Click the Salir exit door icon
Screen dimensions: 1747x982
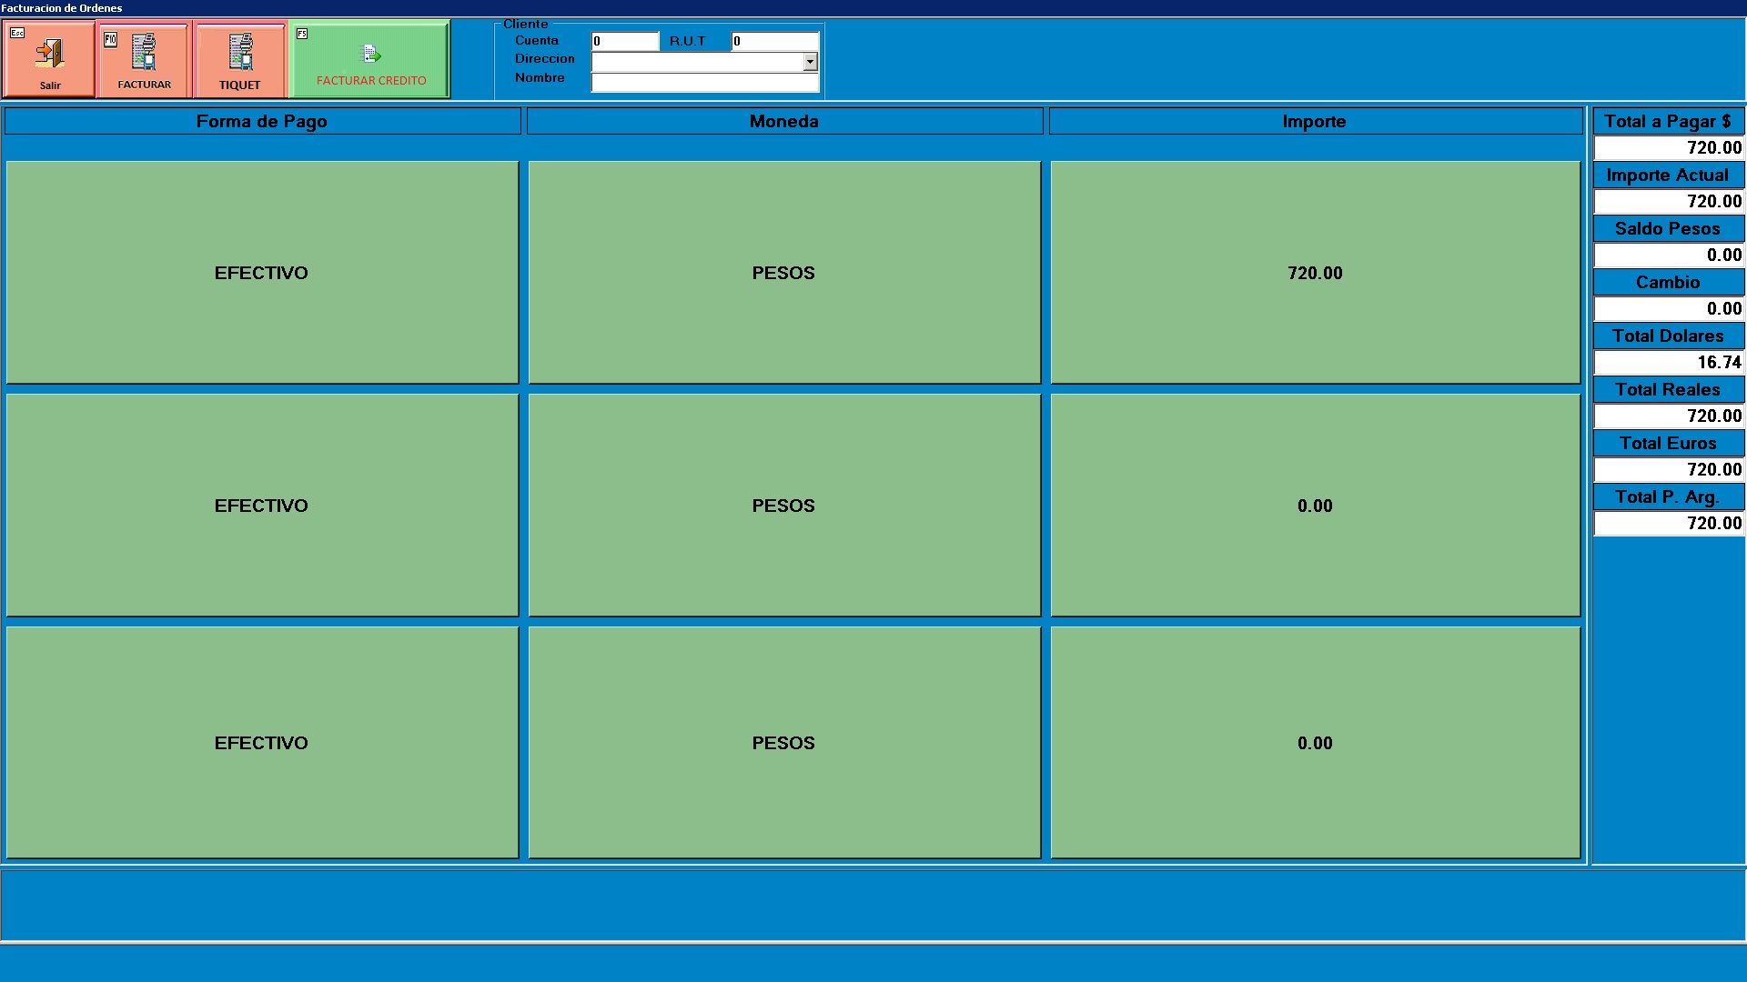(50, 54)
